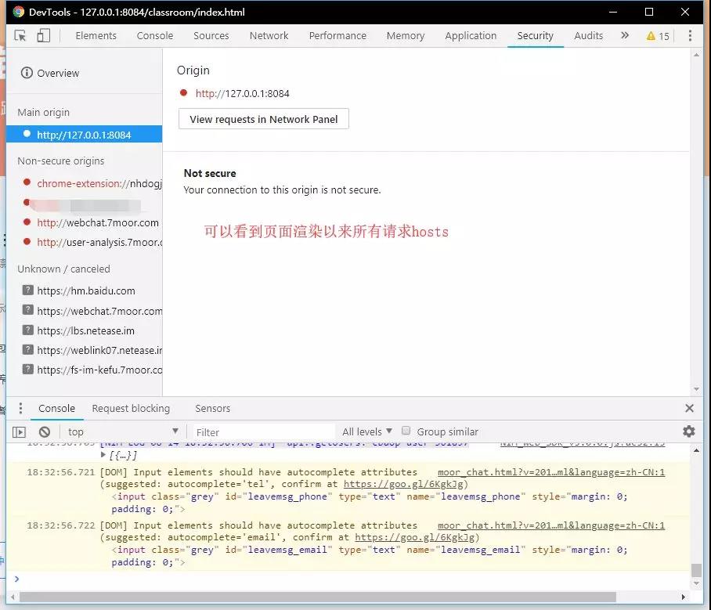Open console settings gear icon
Screen dimensions: 711x610
688,431
